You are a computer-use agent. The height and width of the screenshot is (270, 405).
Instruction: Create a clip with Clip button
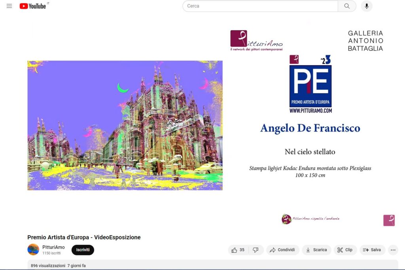point(345,250)
